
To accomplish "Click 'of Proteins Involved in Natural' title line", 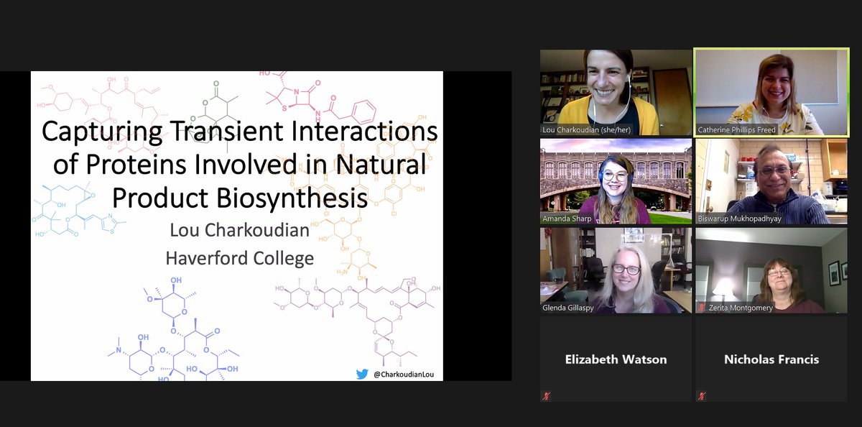I will click(x=239, y=165).
